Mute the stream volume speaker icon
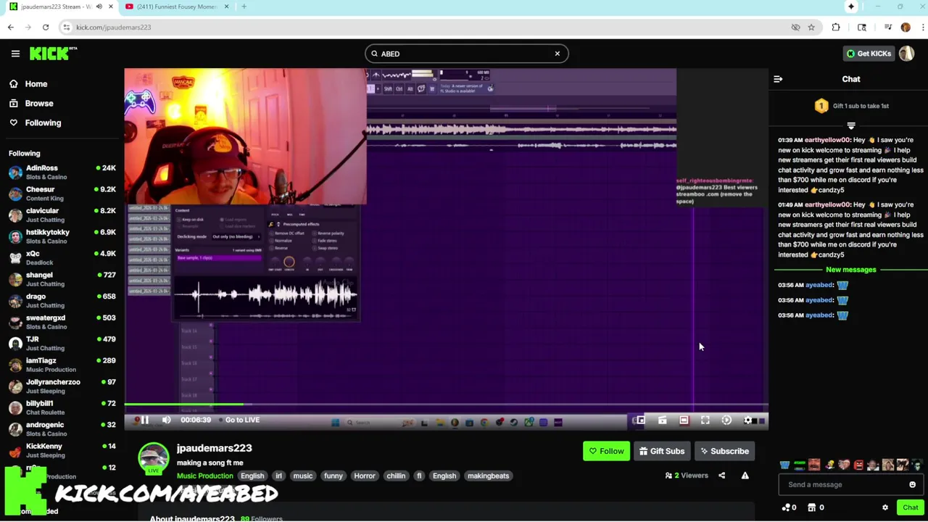This screenshot has width=928, height=522. click(167, 420)
